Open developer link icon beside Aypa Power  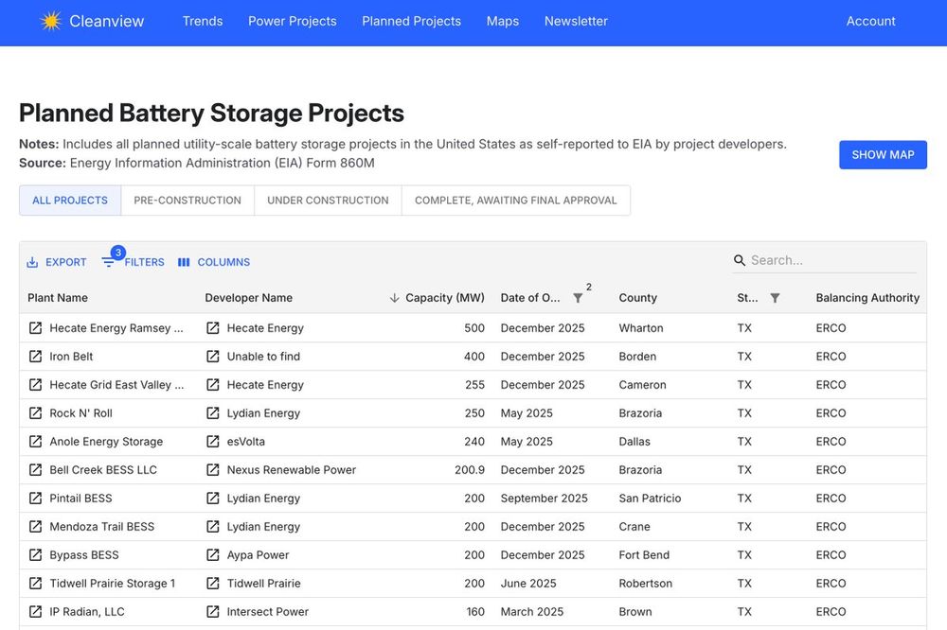212,554
